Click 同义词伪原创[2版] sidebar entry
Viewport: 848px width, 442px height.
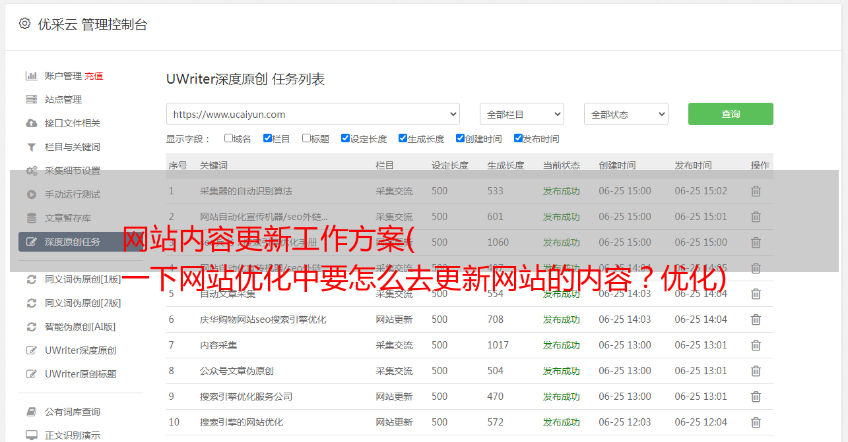tap(83, 303)
